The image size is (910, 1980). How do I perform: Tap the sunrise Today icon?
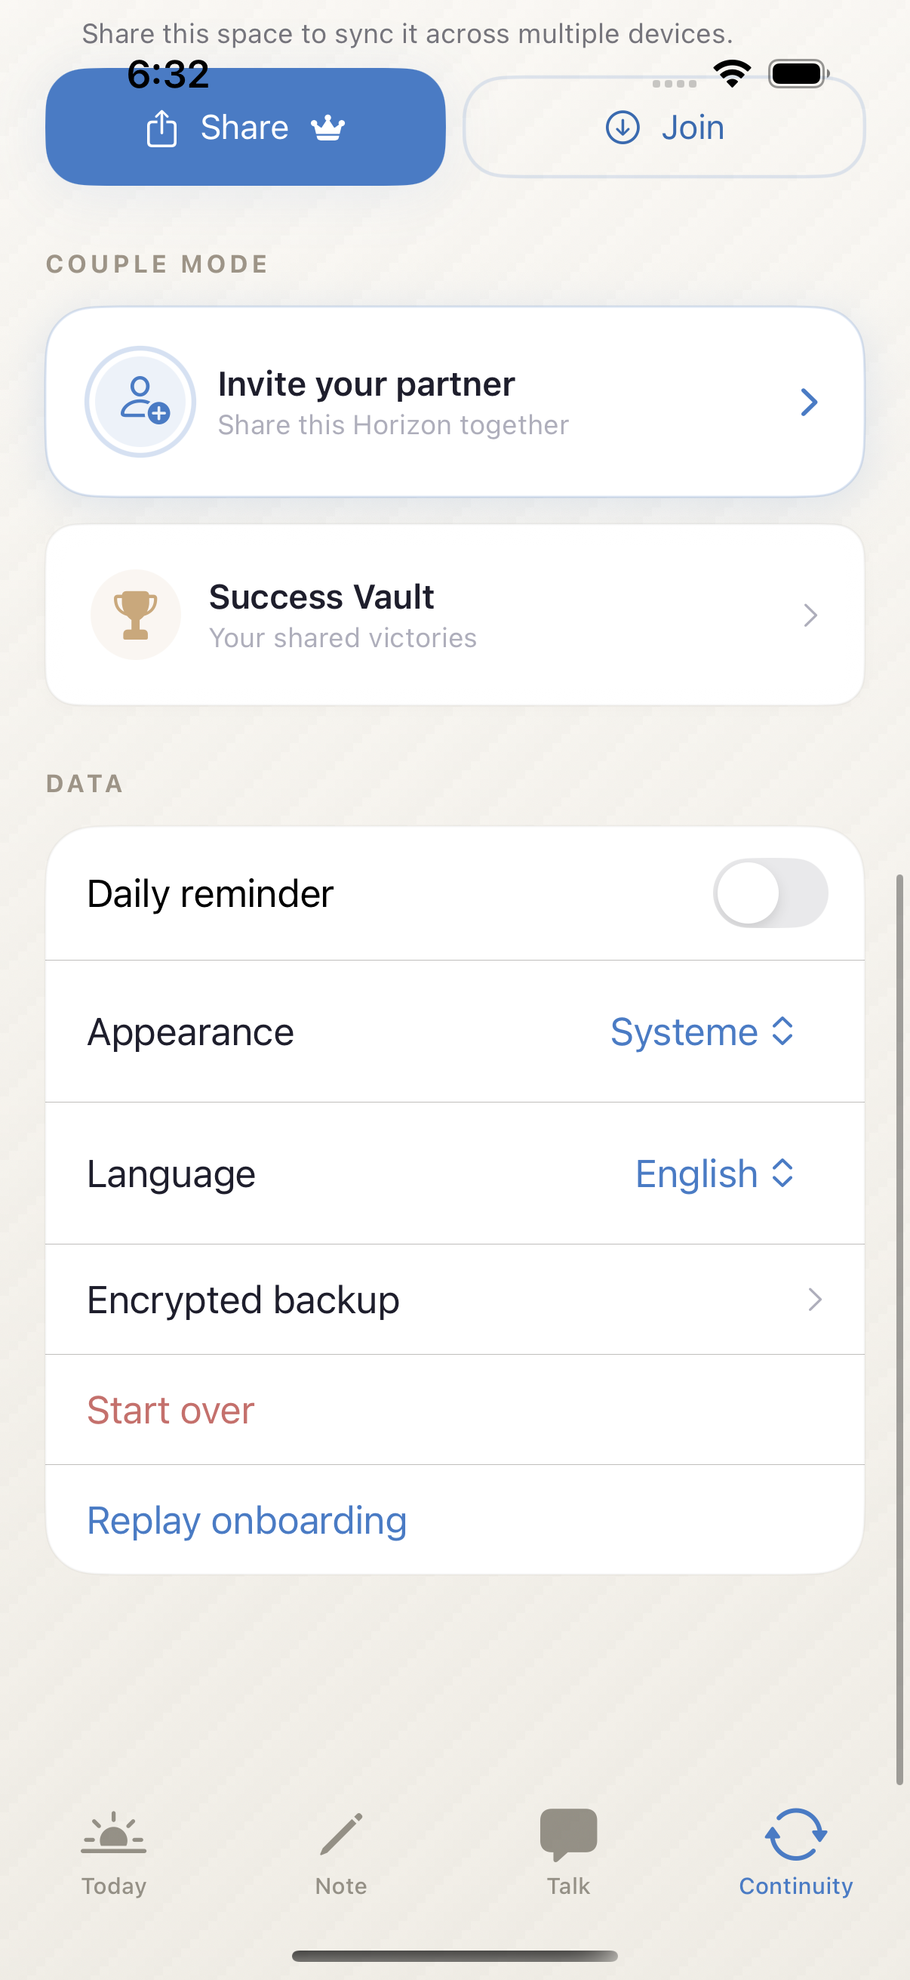[114, 1834]
